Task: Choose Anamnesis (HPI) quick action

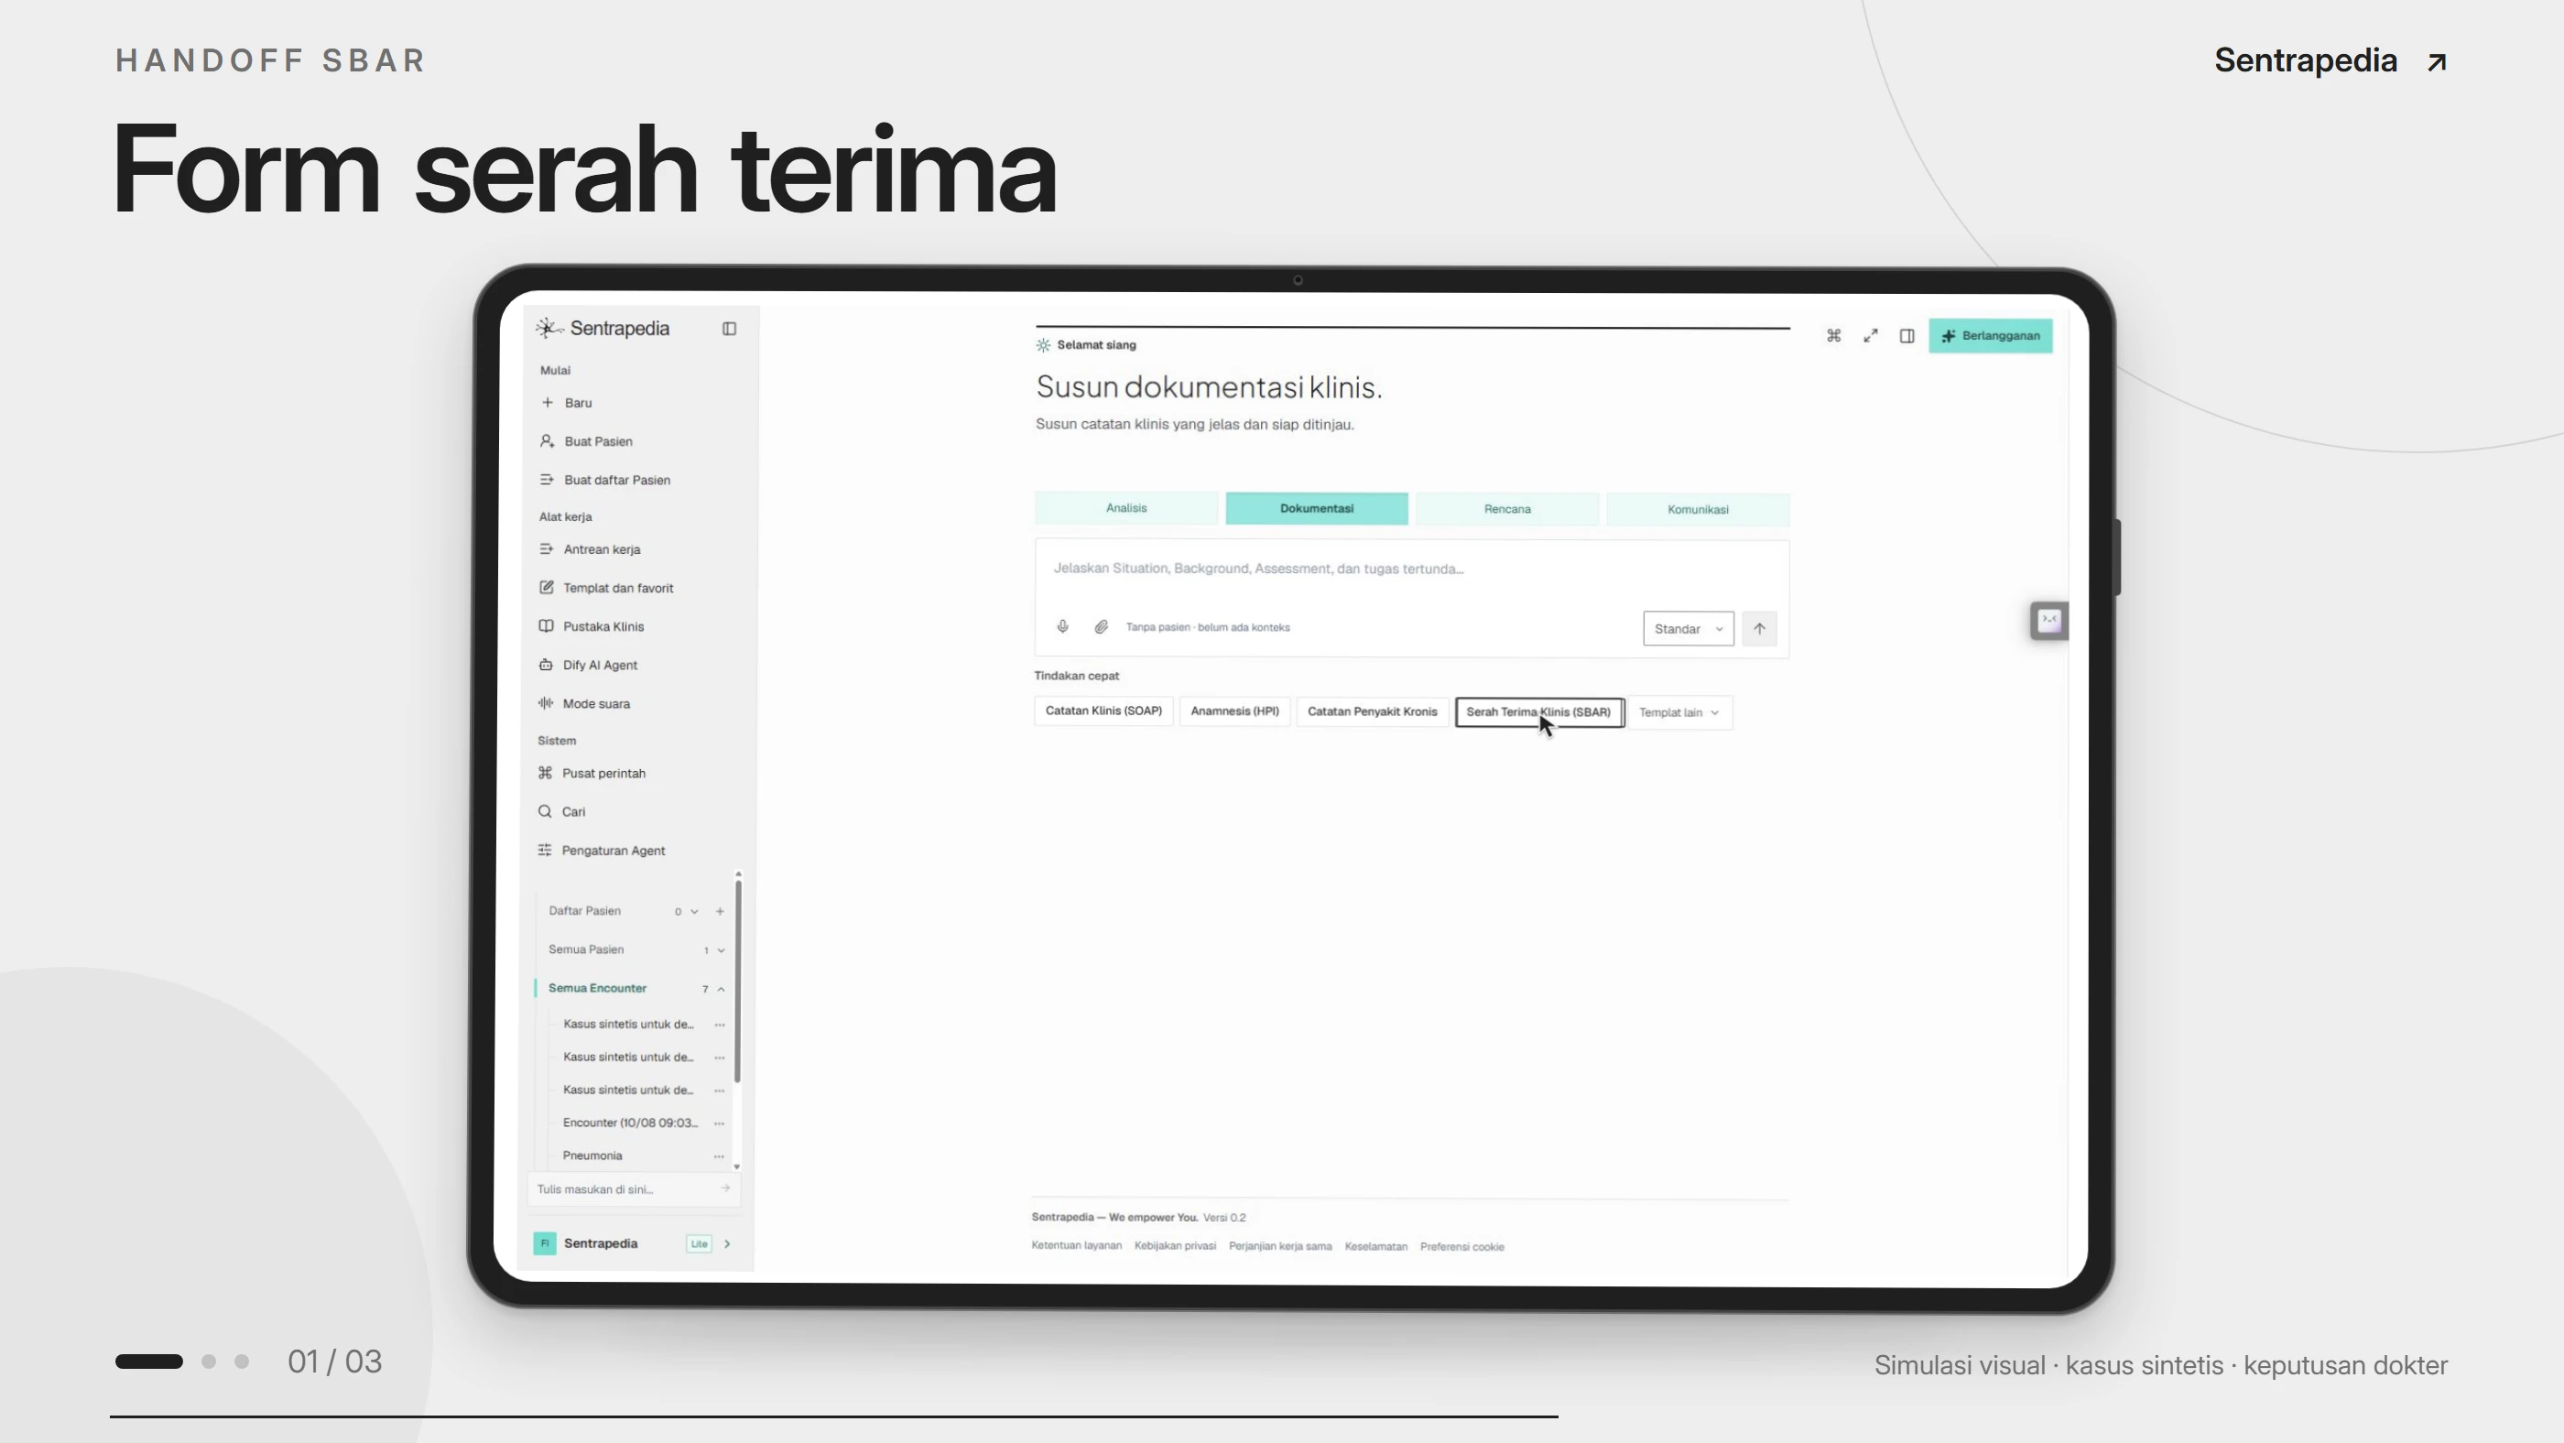Action: pyautogui.click(x=1234, y=711)
